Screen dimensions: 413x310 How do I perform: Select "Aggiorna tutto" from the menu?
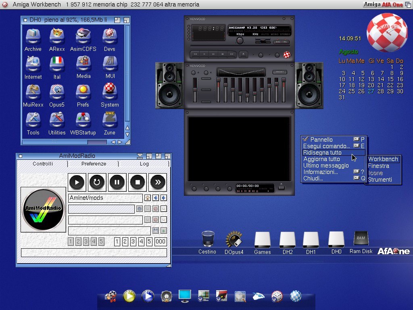[x=321, y=159]
